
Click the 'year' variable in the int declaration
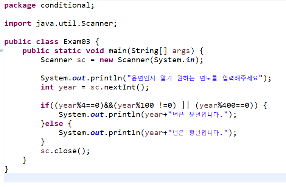67,88
